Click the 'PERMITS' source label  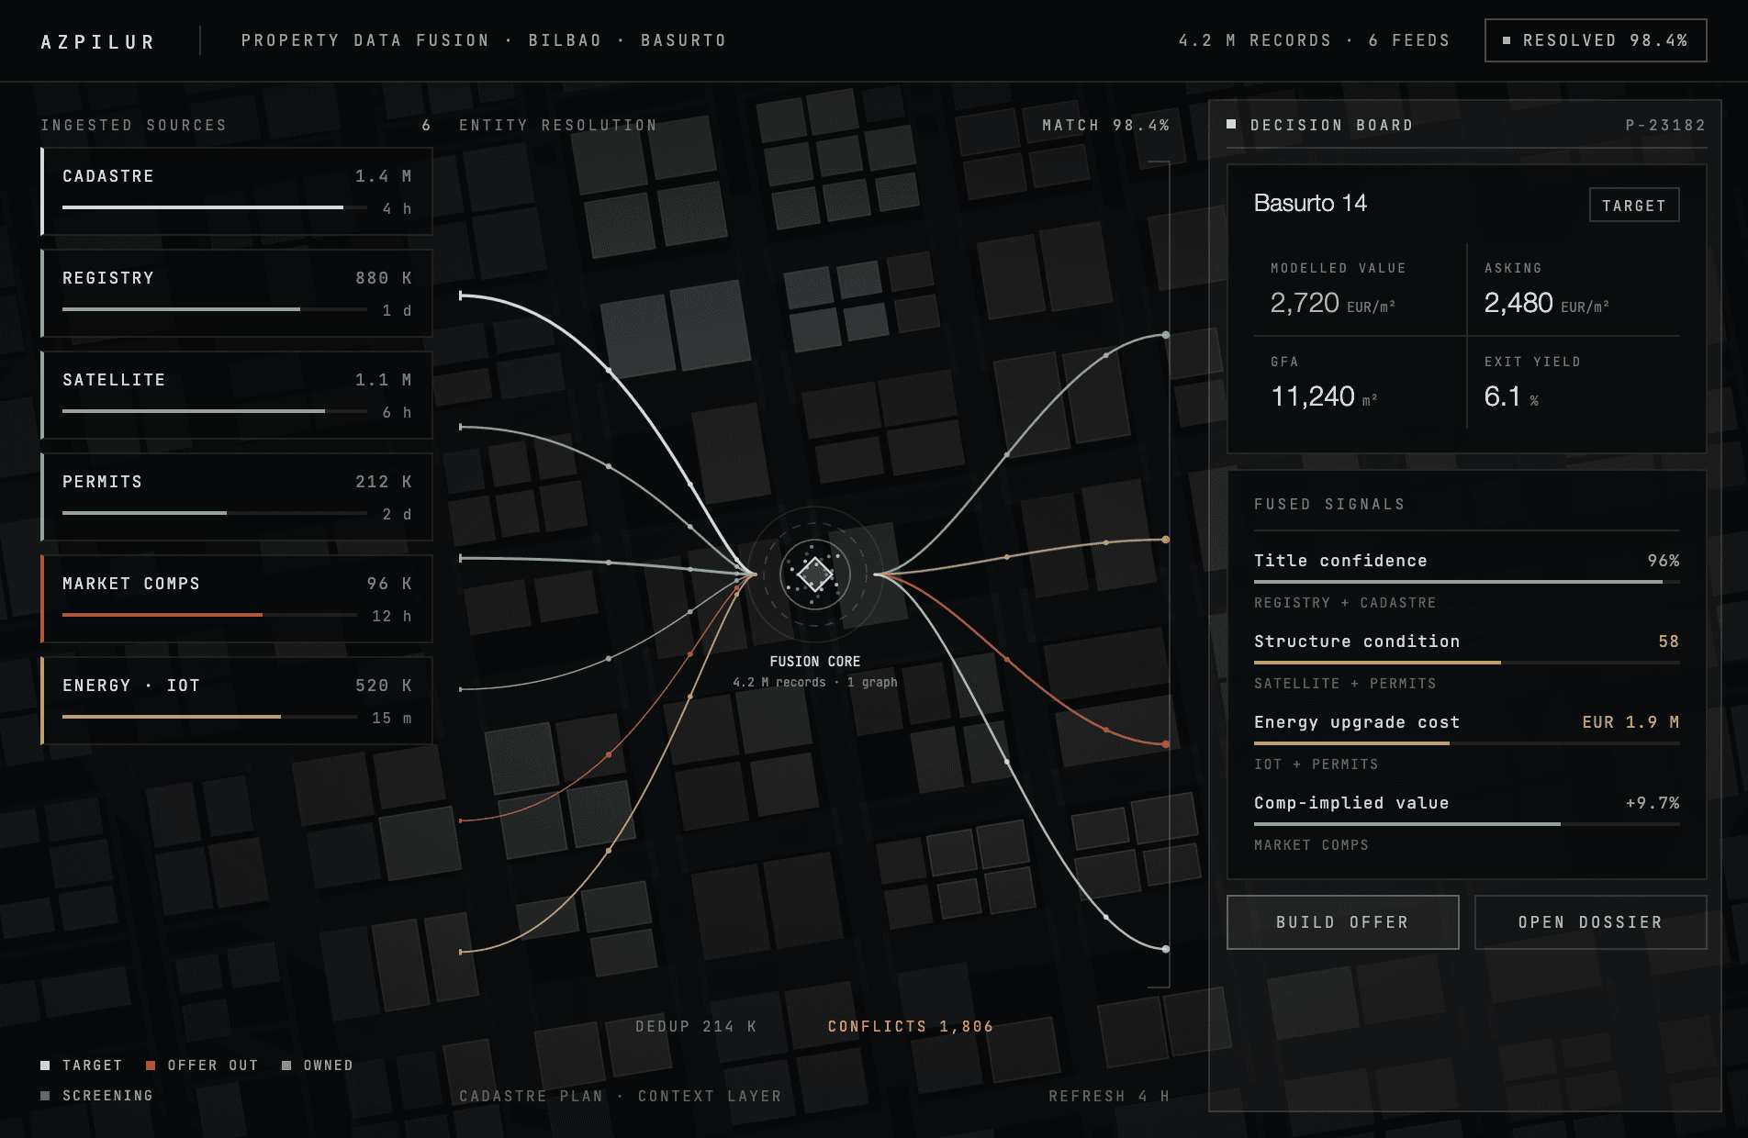point(103,482)
